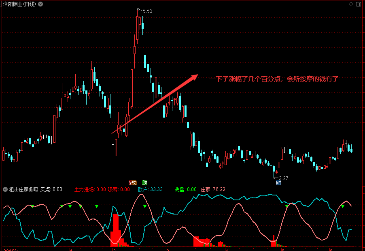This screenshot has width=365, height=251.
Task: Open the dropdown beside 洛阳钼业(日线) title
Action: [x=40, y=4]
